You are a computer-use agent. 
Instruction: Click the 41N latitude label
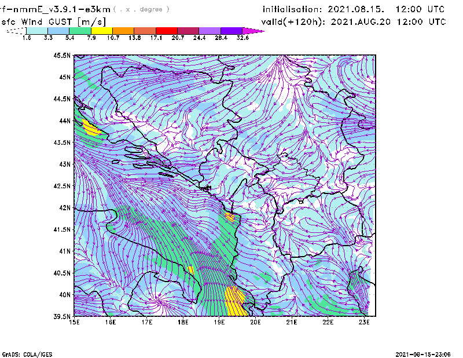pyautogui.click(x=65, y=251)
